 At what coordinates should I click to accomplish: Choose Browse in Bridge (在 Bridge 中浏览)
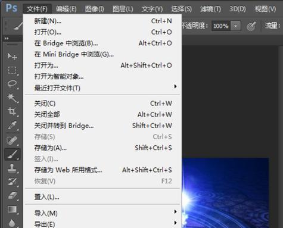[x=102, y=43]
